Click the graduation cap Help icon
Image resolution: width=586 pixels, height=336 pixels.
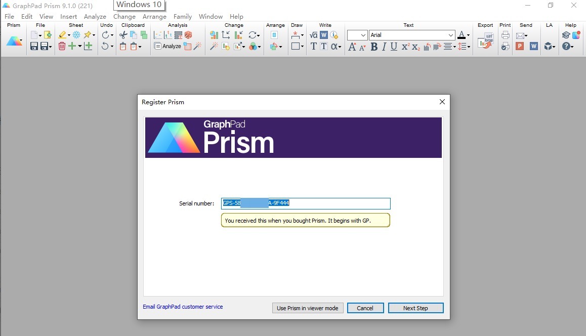click(x=566, y=35)
